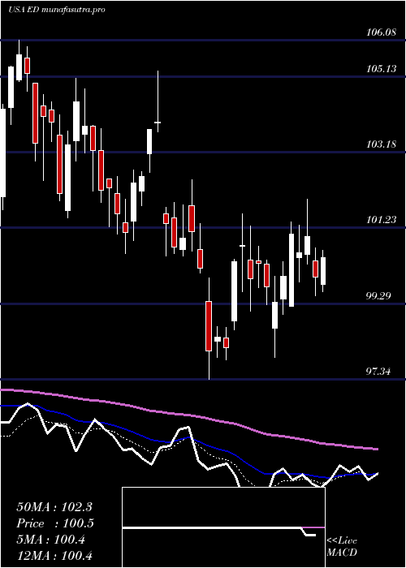Viewport: 406px width, 568px height.
Task: Click the <<Live MACD label
Action: [342, 546]
